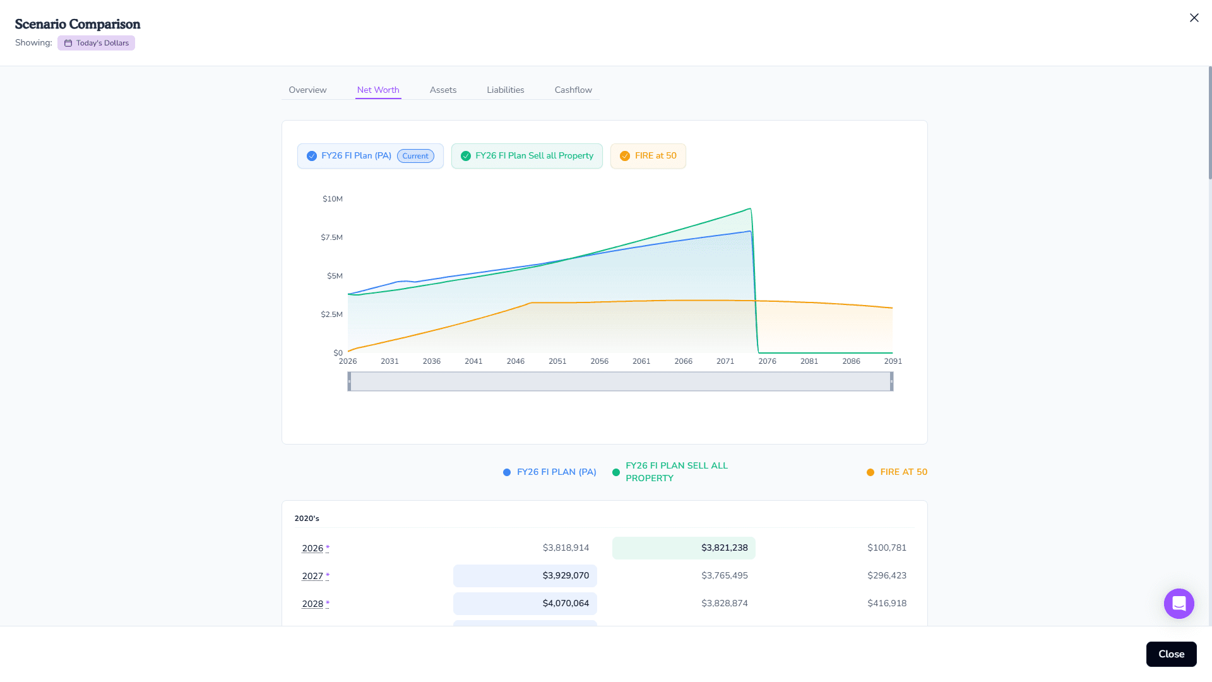
Task: Expand details for year 2028
Action: [312, 604]
